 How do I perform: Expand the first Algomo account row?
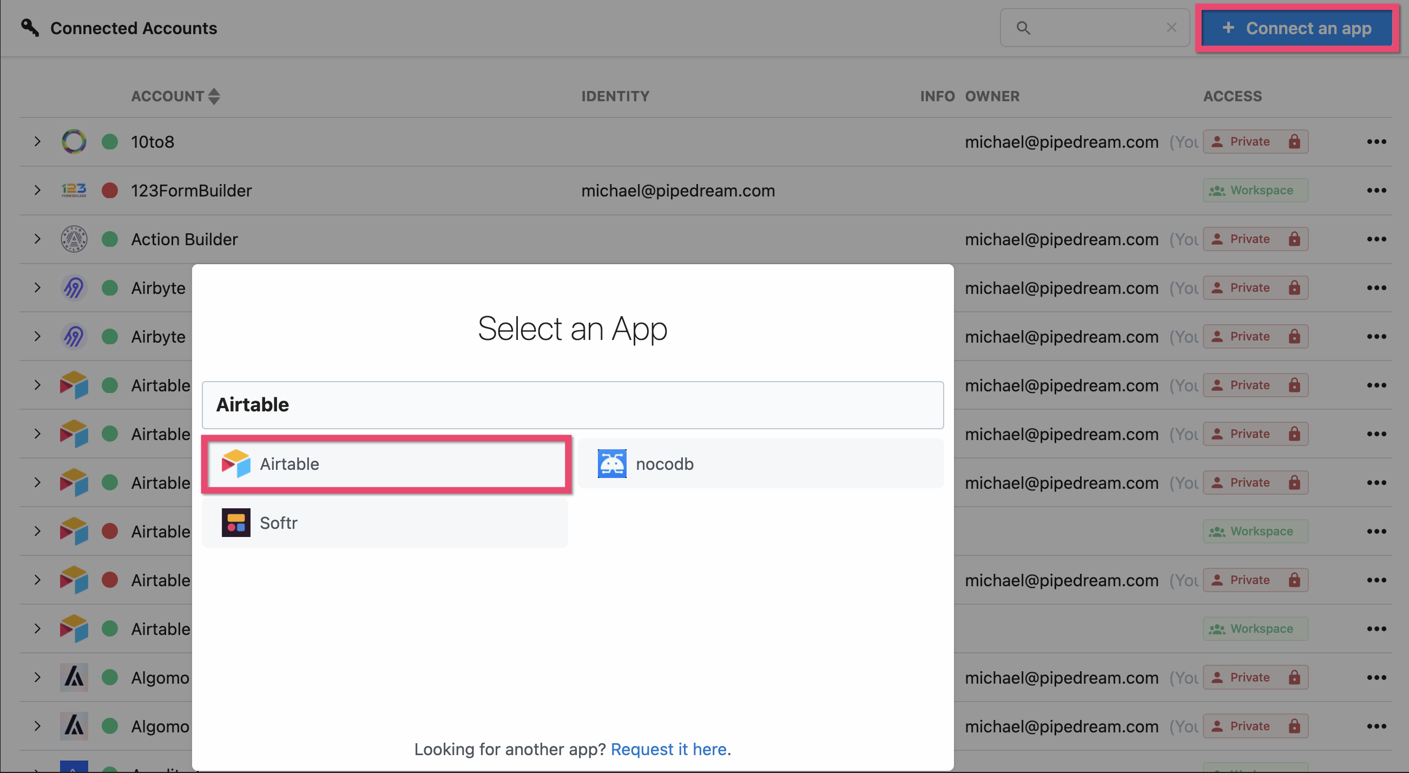(x=37, y=677)
